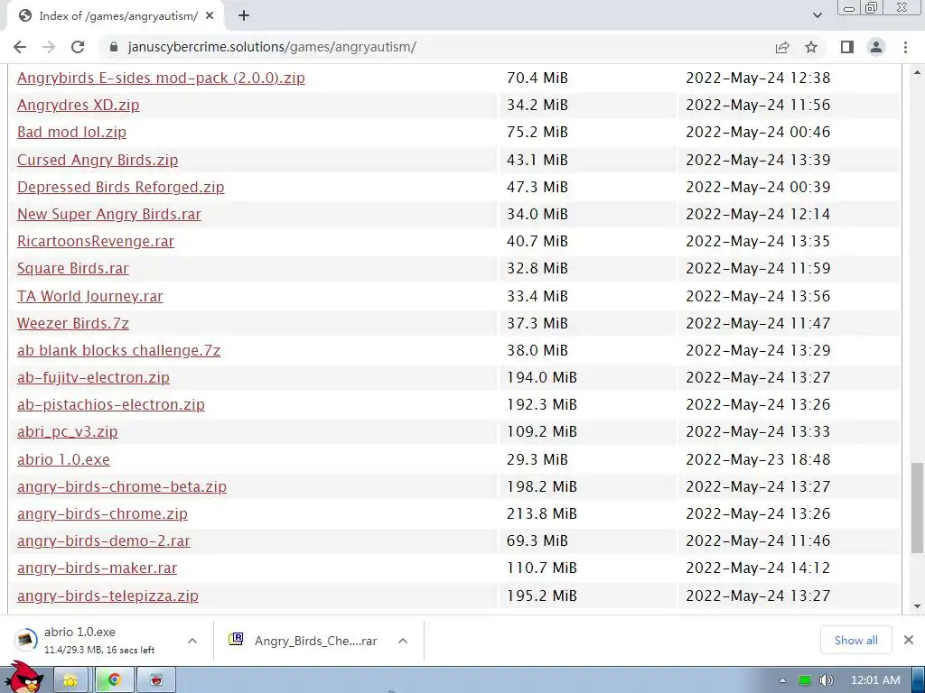This screenshot has height=693, width=925.
Task: Switch to Chrome in the taskbar
Action: 115,680
